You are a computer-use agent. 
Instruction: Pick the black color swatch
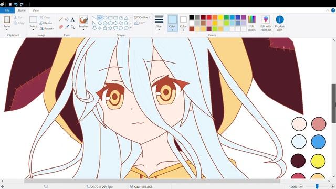pyautogui.click(x=192, y=17)
